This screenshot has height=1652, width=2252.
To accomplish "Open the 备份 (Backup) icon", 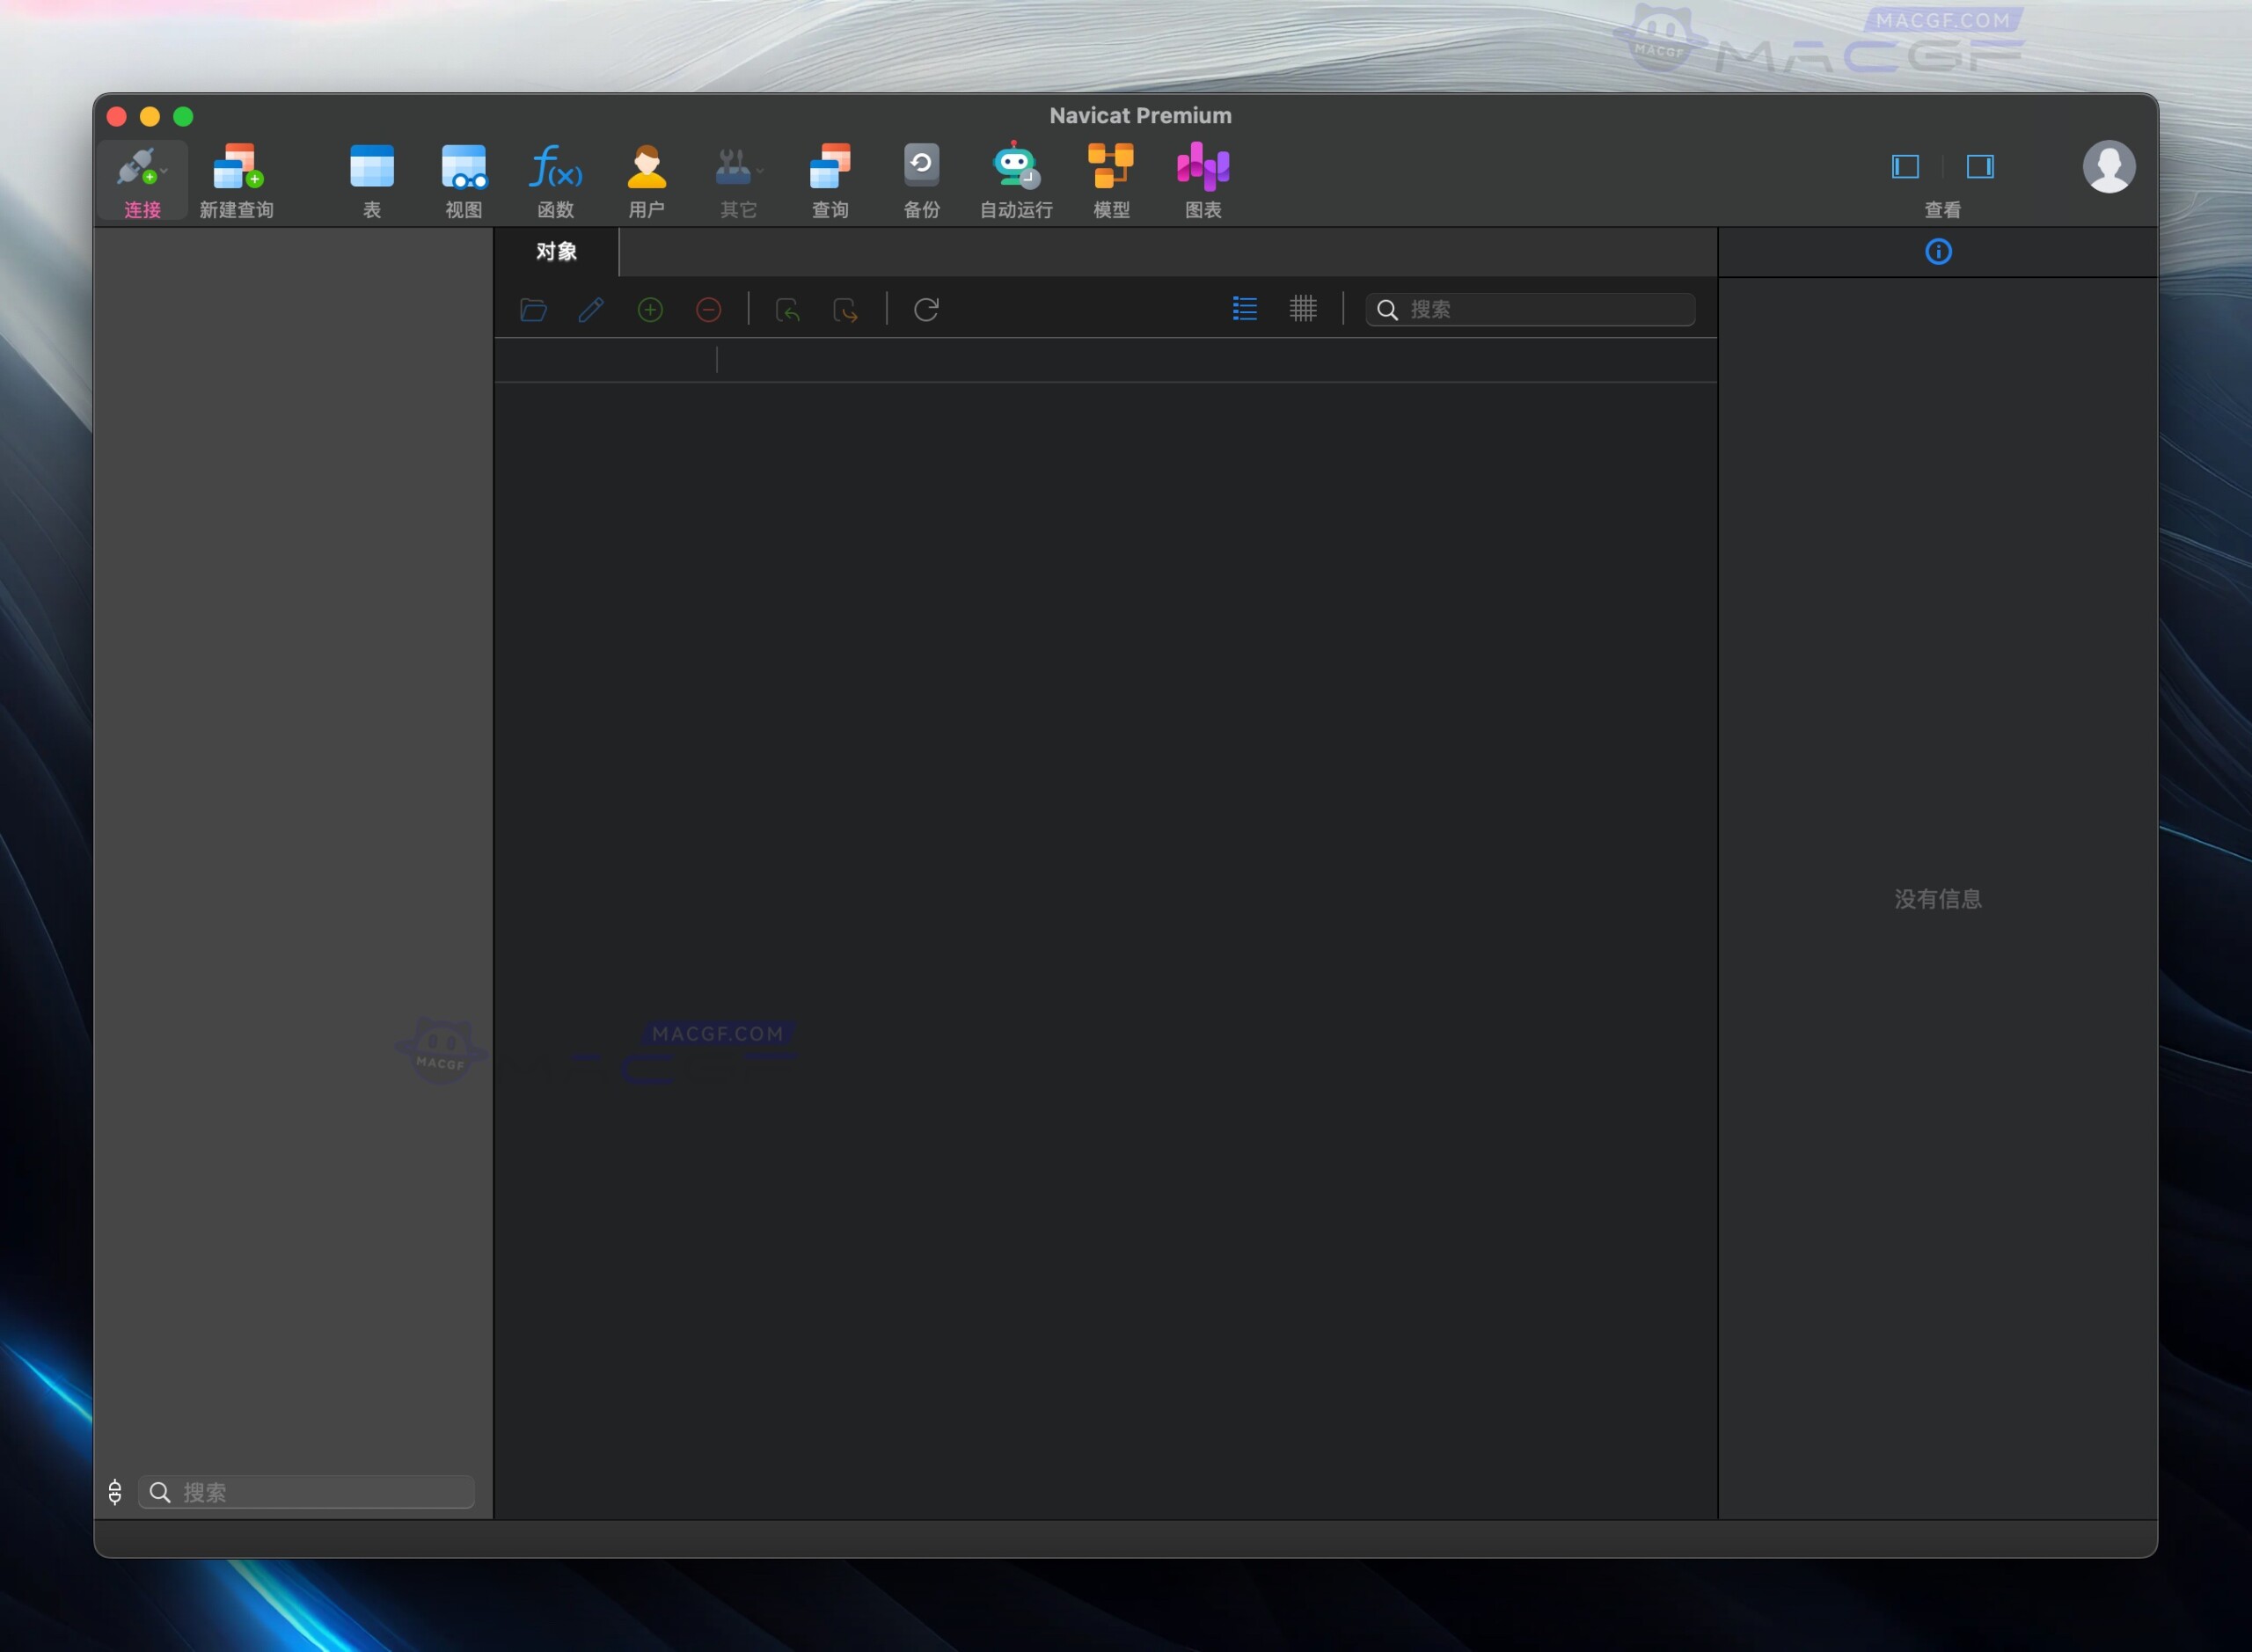I will coord(921,167).
